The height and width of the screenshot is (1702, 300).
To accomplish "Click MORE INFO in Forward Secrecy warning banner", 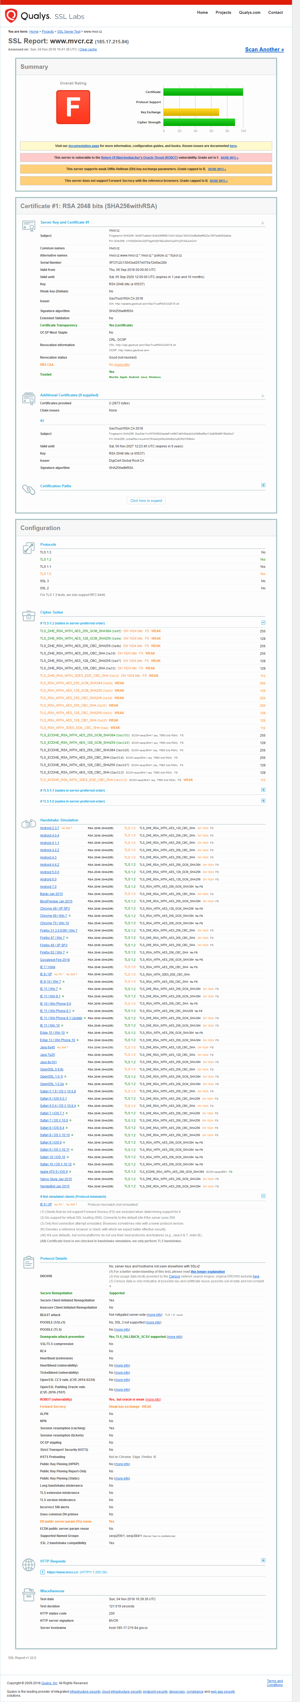I will [x=218, y=180].
